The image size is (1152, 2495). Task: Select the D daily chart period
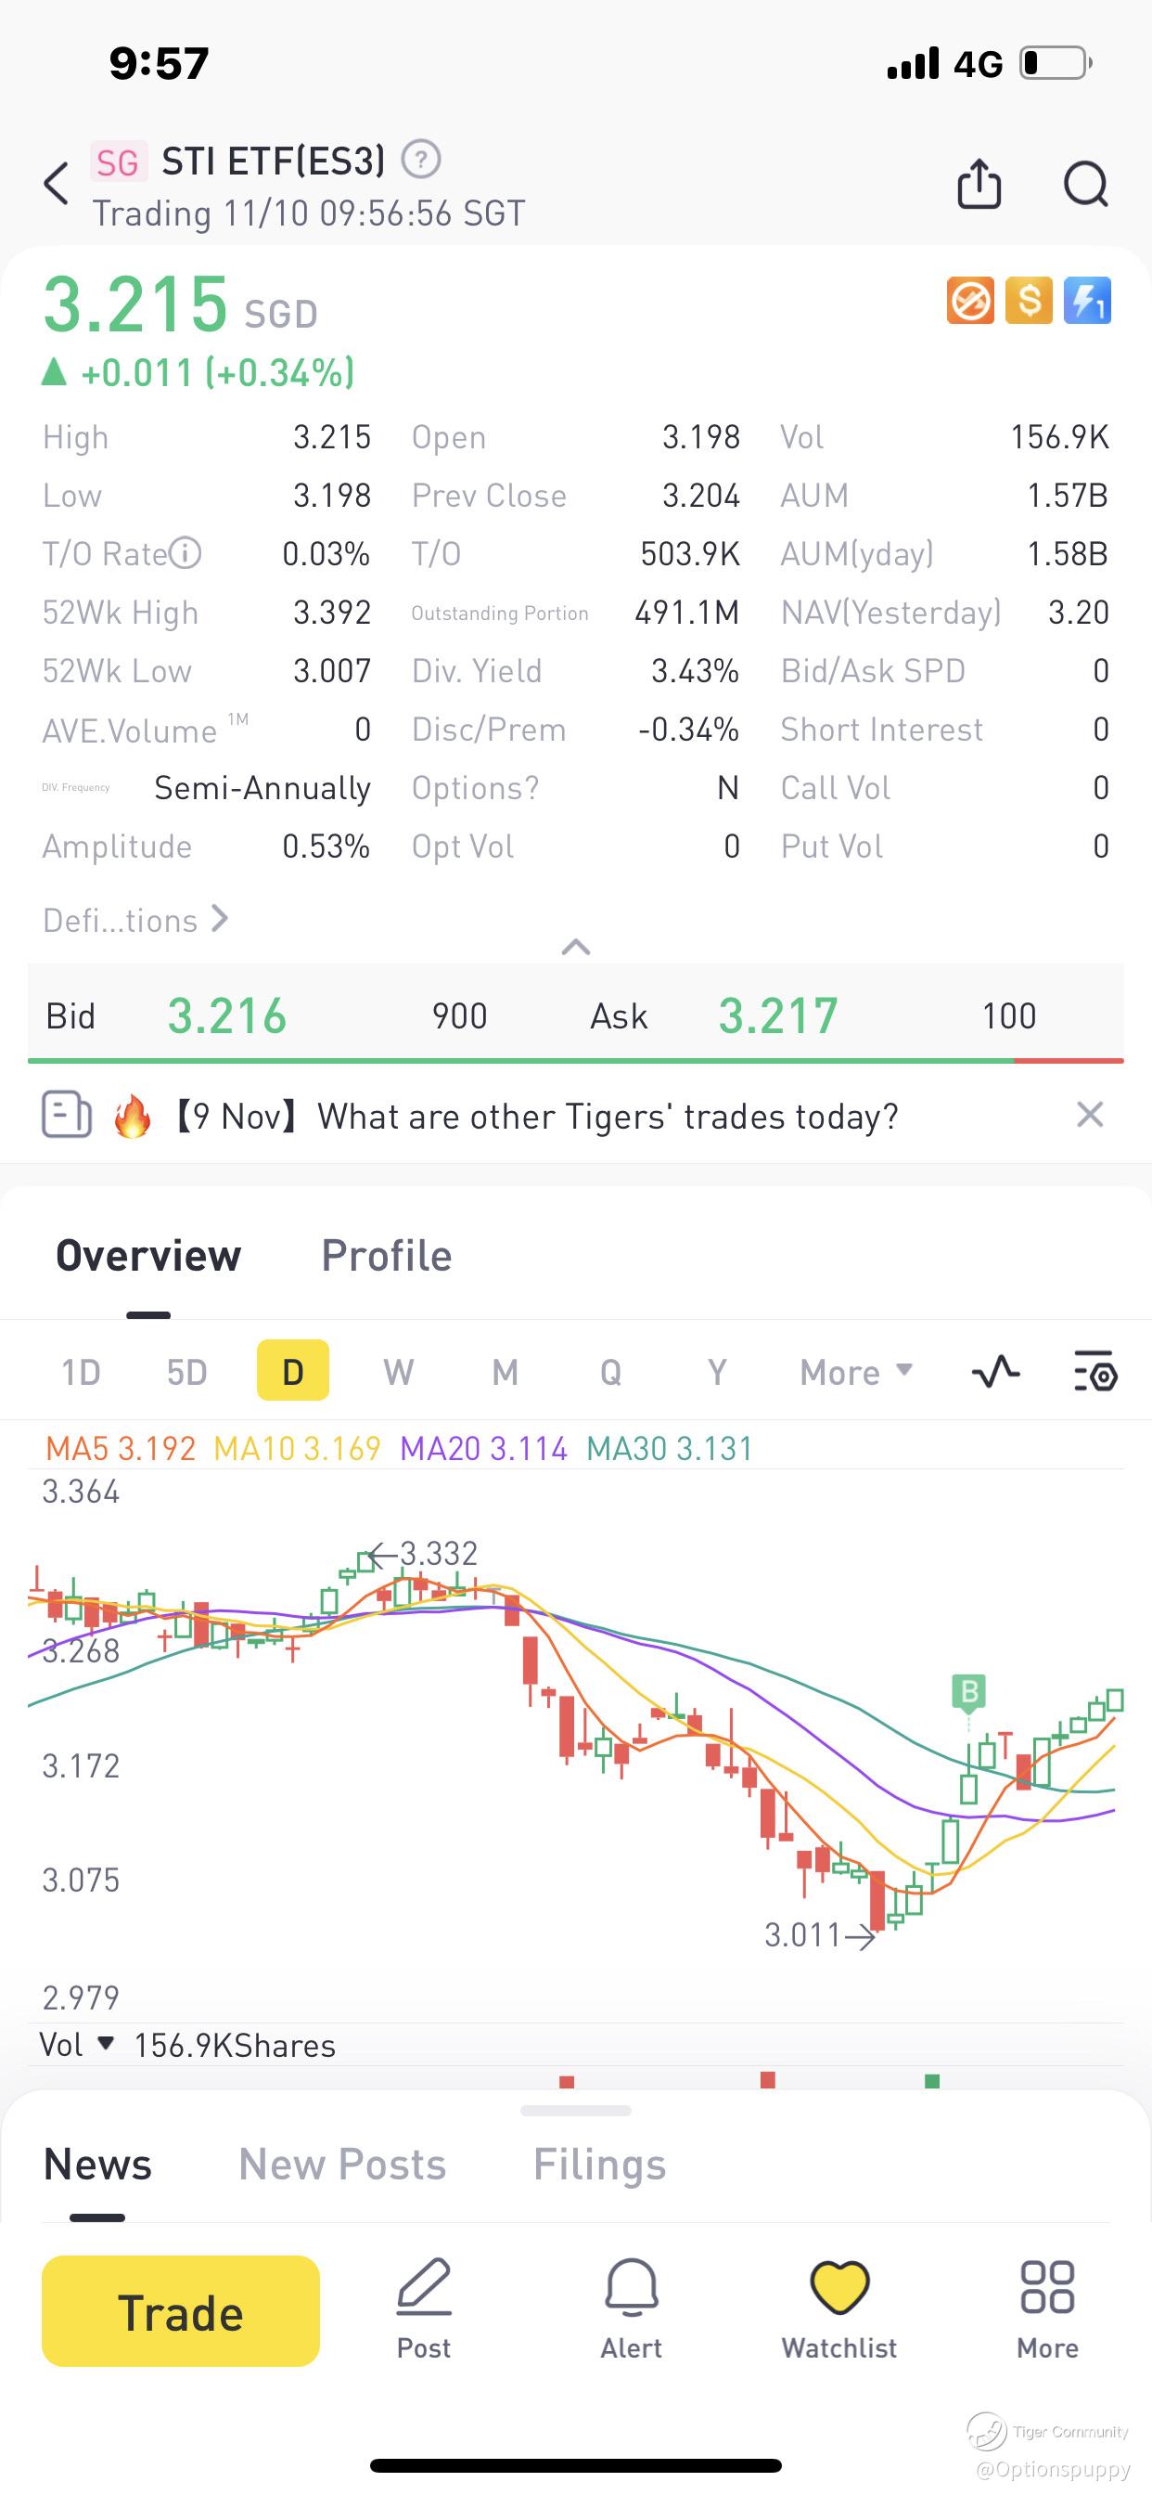point(292,1371)
